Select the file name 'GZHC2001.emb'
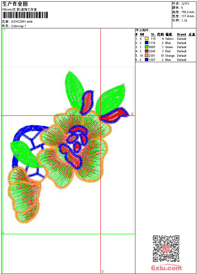 [x=22, y=22]
